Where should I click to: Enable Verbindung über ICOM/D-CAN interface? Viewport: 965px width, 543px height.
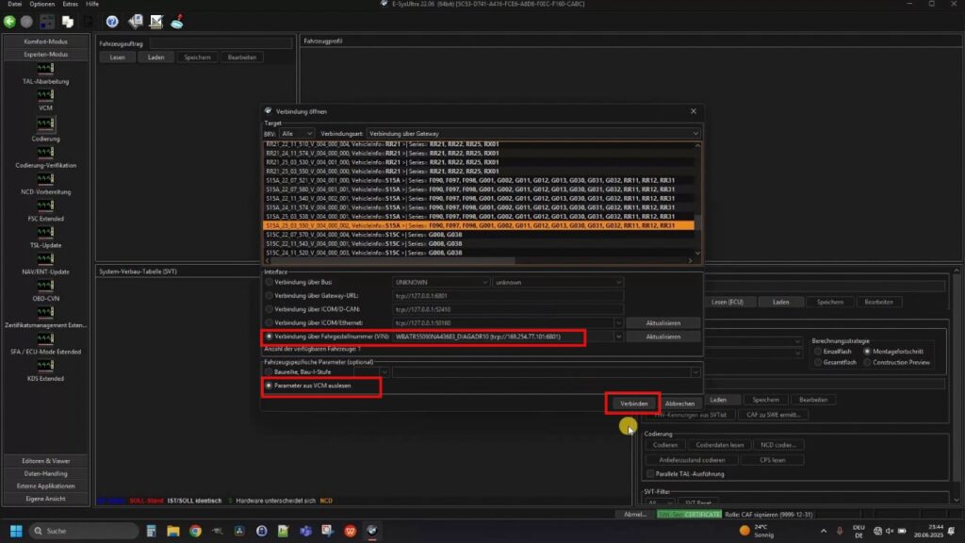coord(269,309)
